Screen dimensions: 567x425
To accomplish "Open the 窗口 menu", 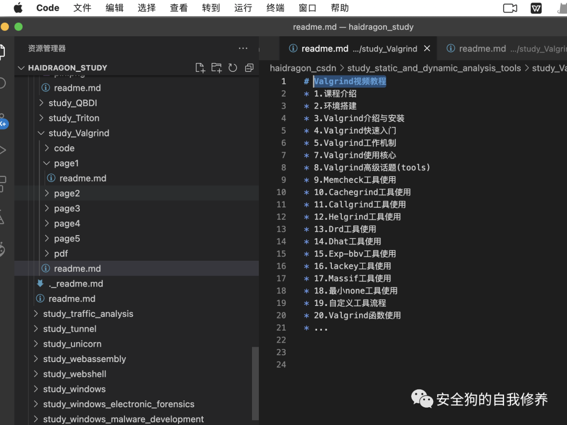I will 307,8.
